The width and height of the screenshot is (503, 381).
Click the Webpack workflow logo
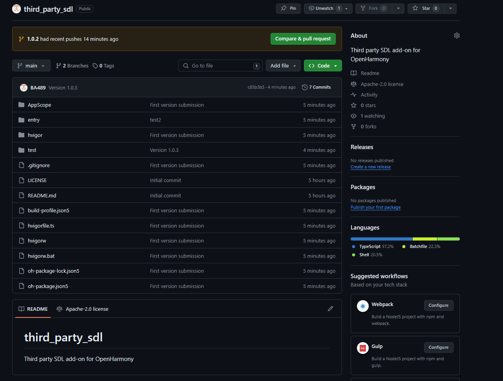pos(363,306)
